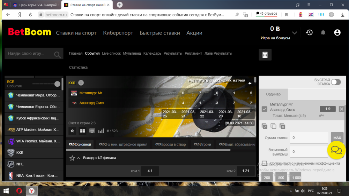Open the live video monitor icon

coord(92,131)
